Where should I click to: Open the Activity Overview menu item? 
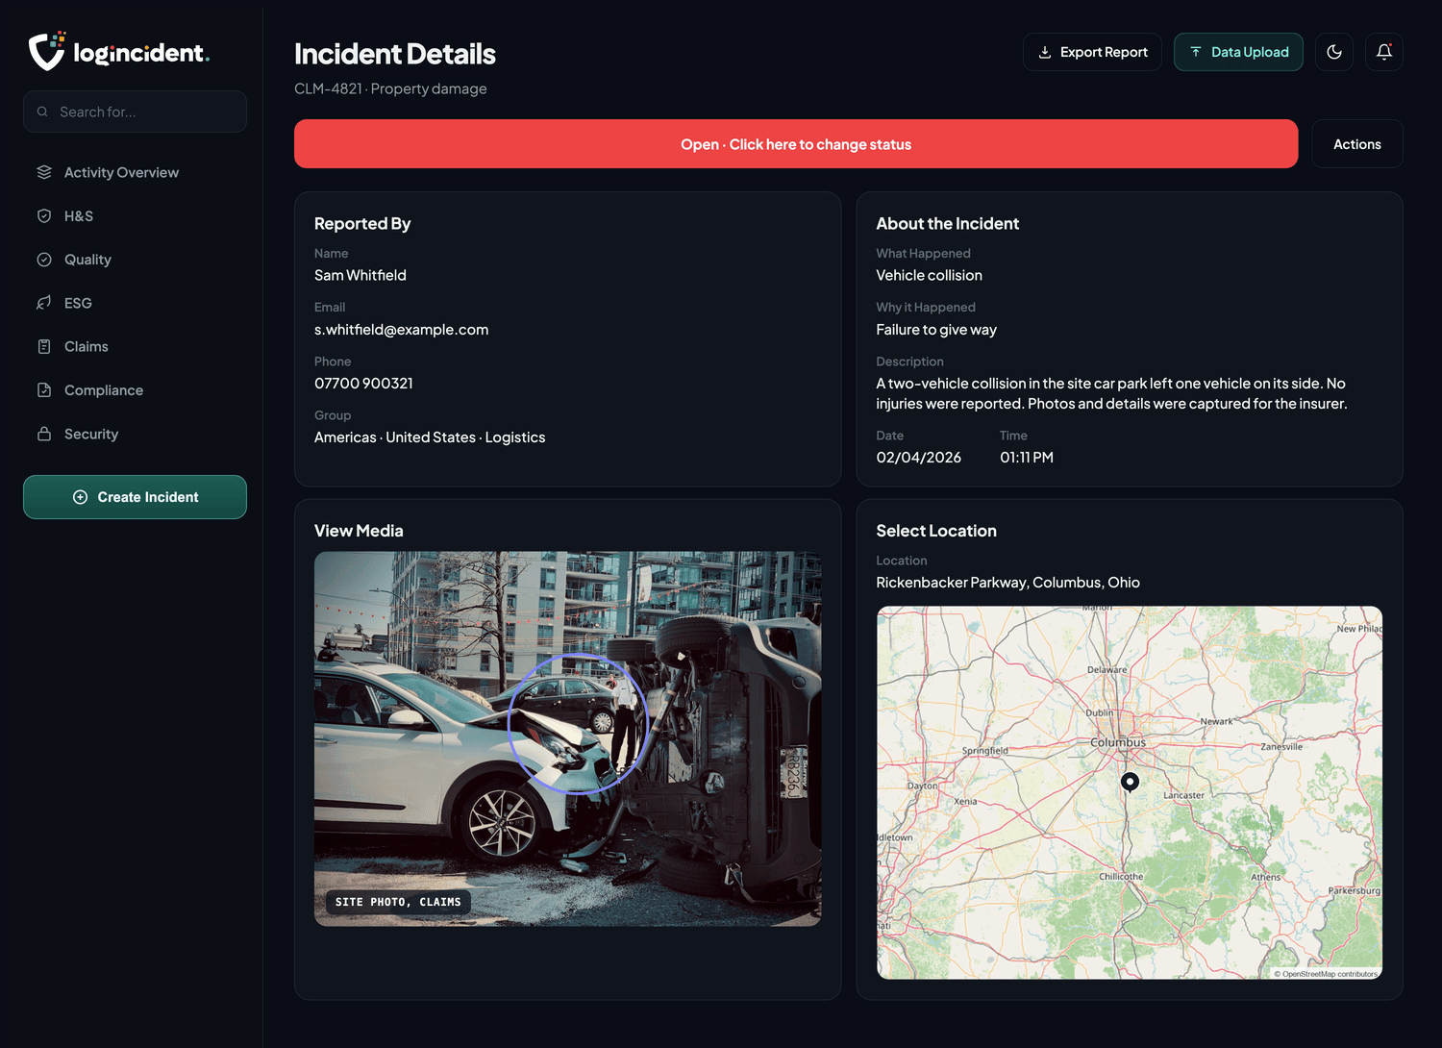(135, 172)
